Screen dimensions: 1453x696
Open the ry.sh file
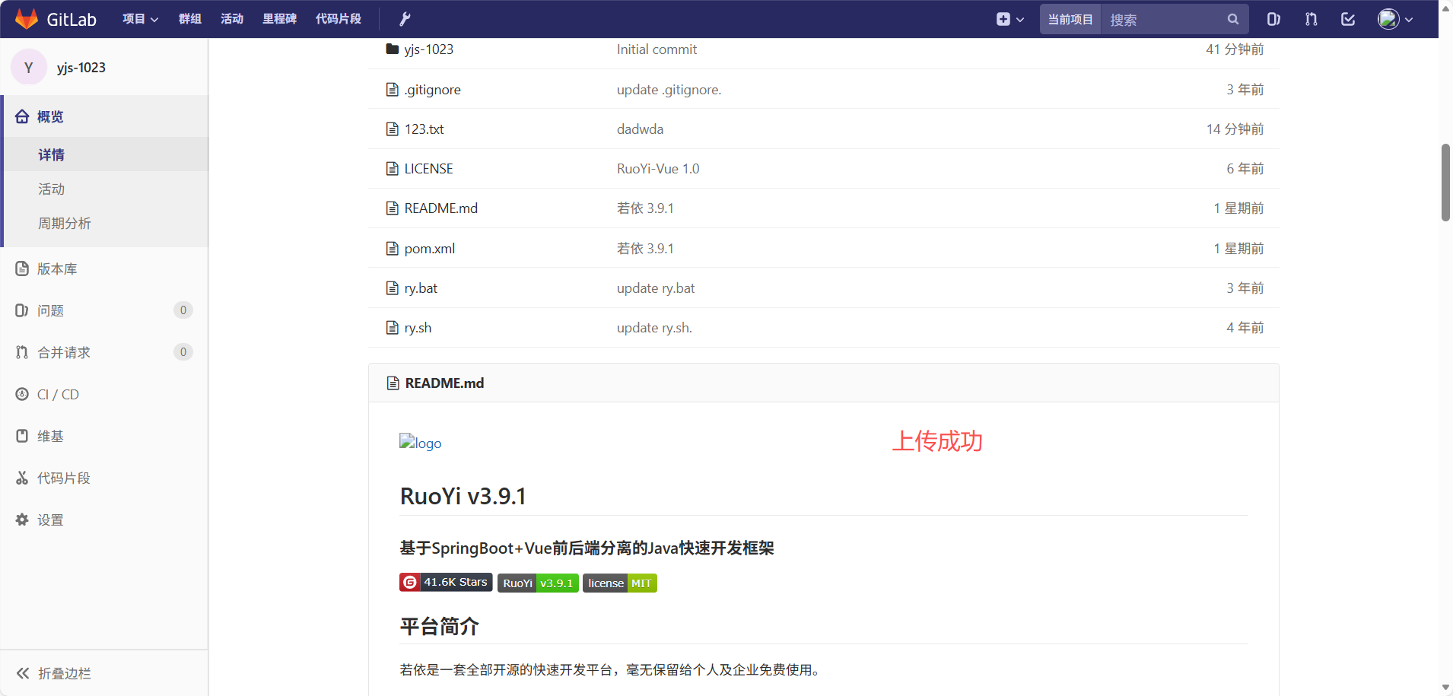pos(418,328)
